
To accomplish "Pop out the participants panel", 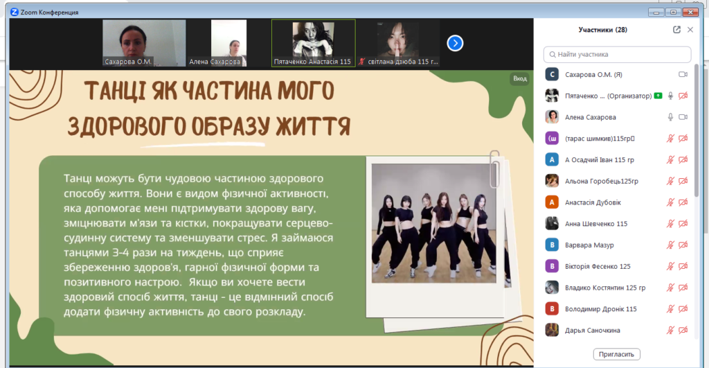I will [x=676, y=29].
